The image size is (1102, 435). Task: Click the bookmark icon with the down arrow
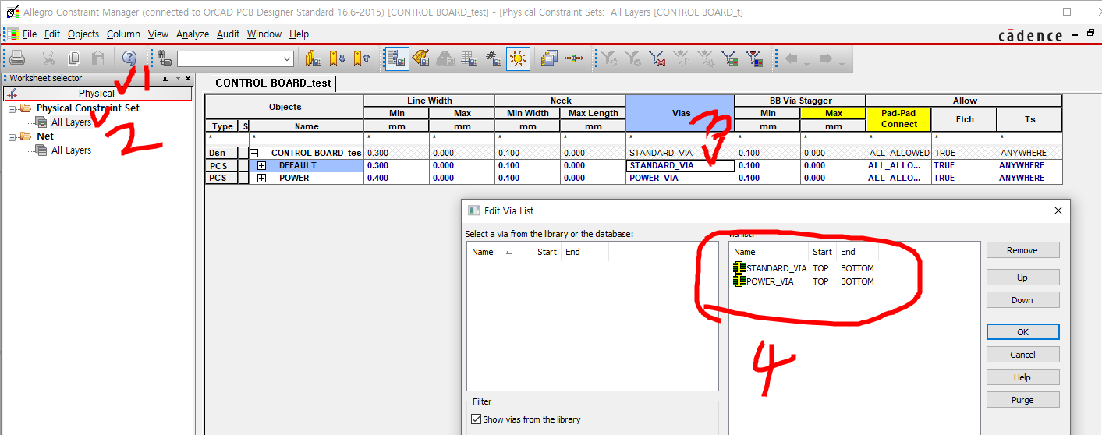pos(338,58)
